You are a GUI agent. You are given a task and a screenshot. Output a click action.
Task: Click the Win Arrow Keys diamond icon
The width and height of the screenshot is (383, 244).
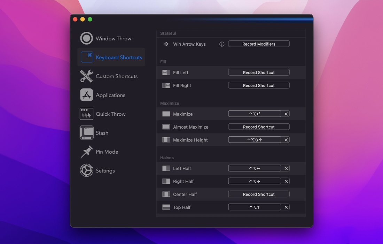coord(166,44)
